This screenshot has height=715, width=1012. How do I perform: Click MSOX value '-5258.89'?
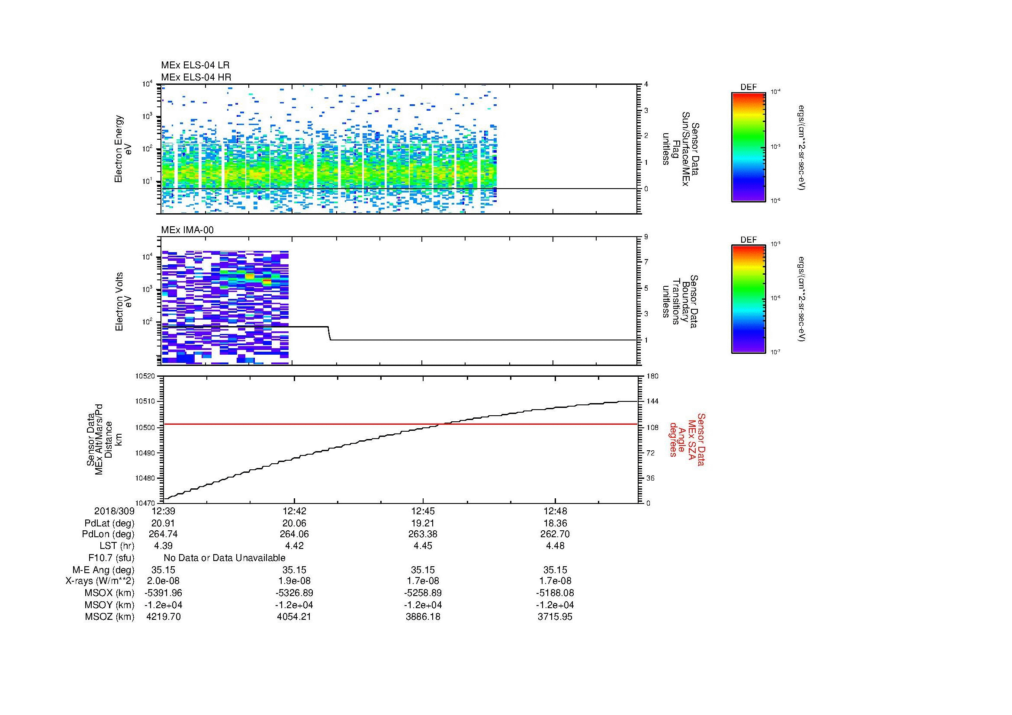[x=423, y=593]
